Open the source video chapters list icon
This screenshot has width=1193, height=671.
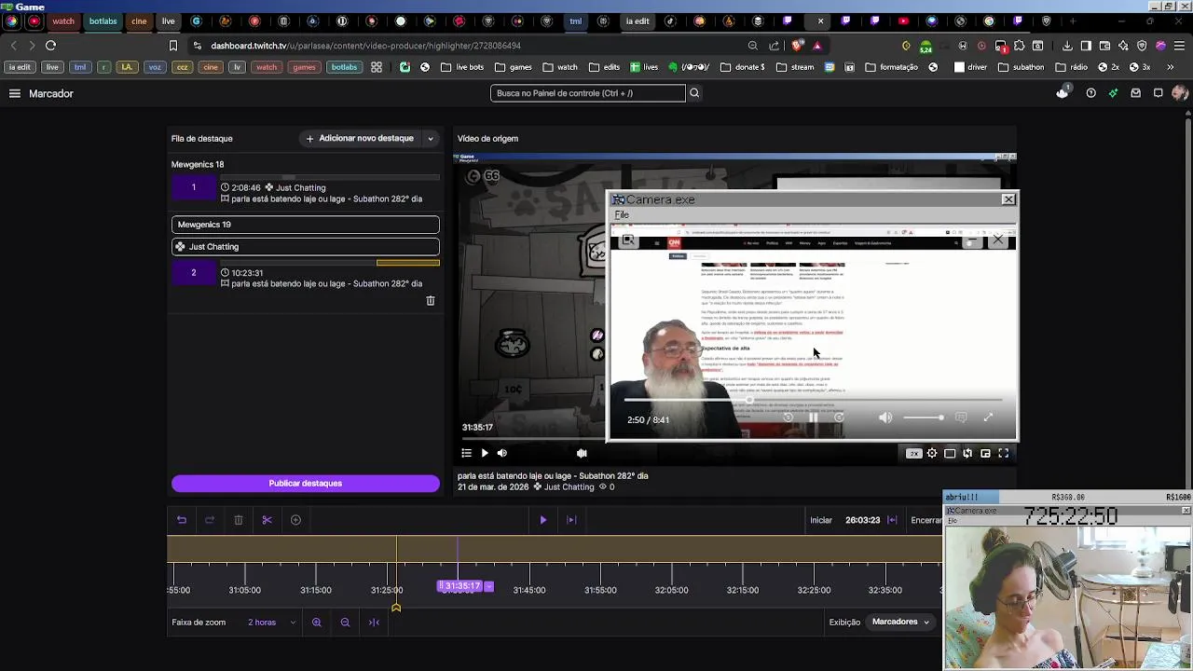coord(467,453)
